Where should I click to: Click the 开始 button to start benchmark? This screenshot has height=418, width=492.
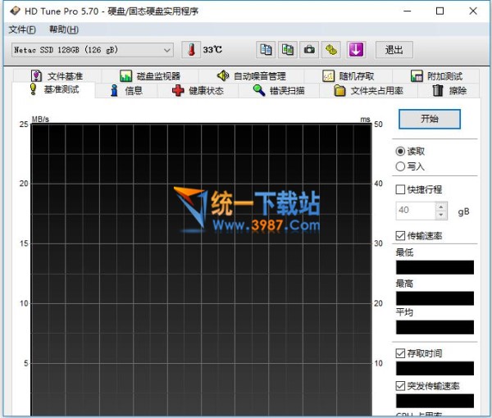point(430,119)
